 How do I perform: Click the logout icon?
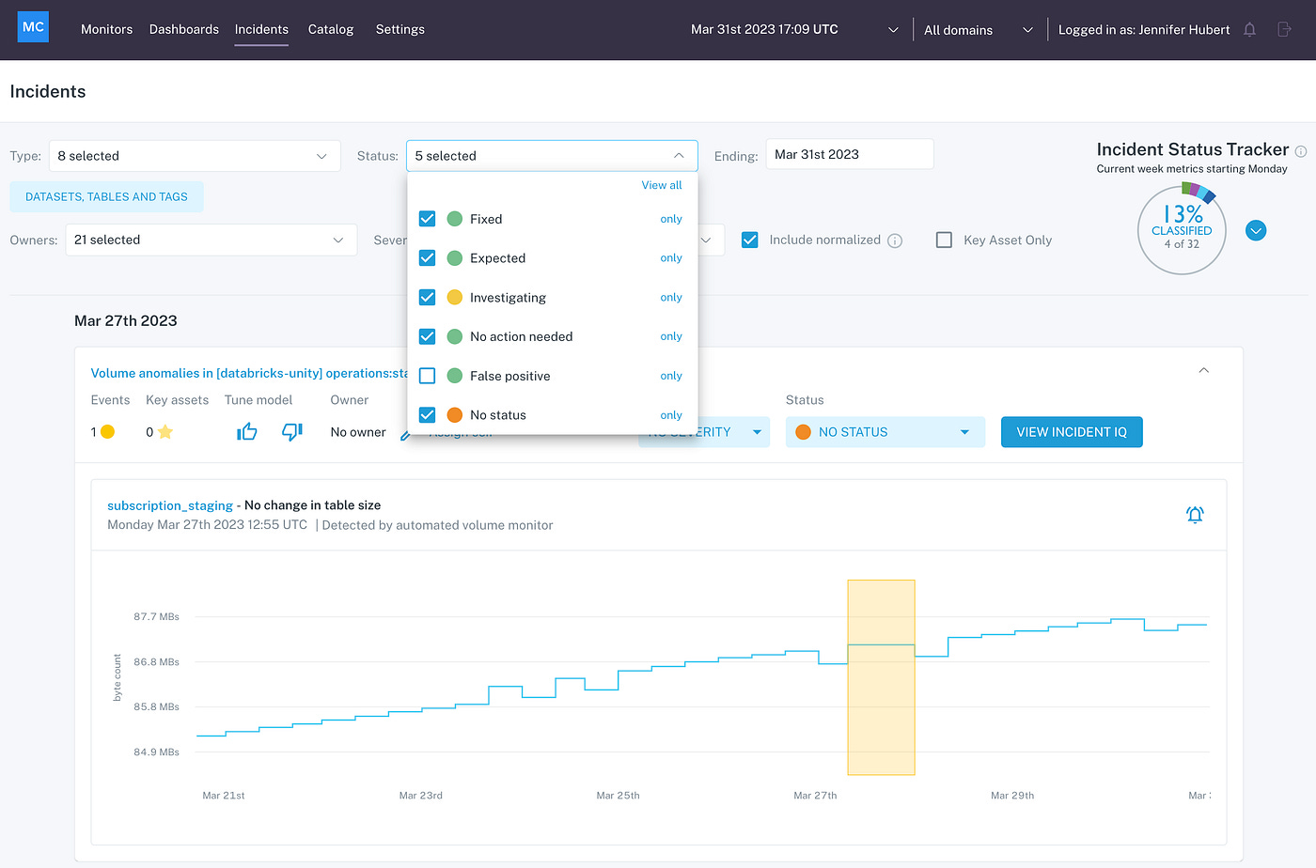[x=1284, y=29]
